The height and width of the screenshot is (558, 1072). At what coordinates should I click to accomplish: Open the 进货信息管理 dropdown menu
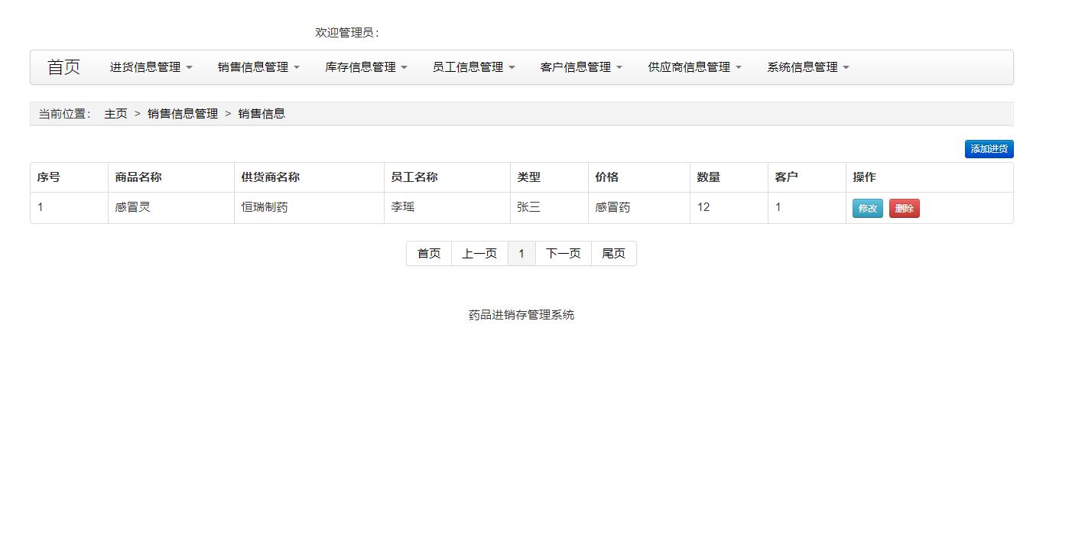coord(150,67)
